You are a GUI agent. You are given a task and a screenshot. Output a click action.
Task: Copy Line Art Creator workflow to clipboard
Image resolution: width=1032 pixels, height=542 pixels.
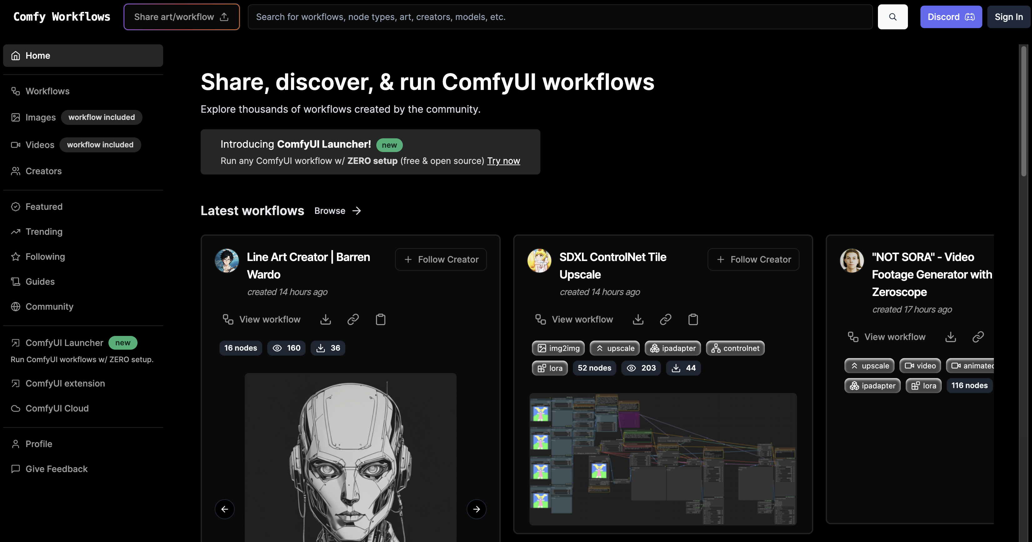pos(381,319)
